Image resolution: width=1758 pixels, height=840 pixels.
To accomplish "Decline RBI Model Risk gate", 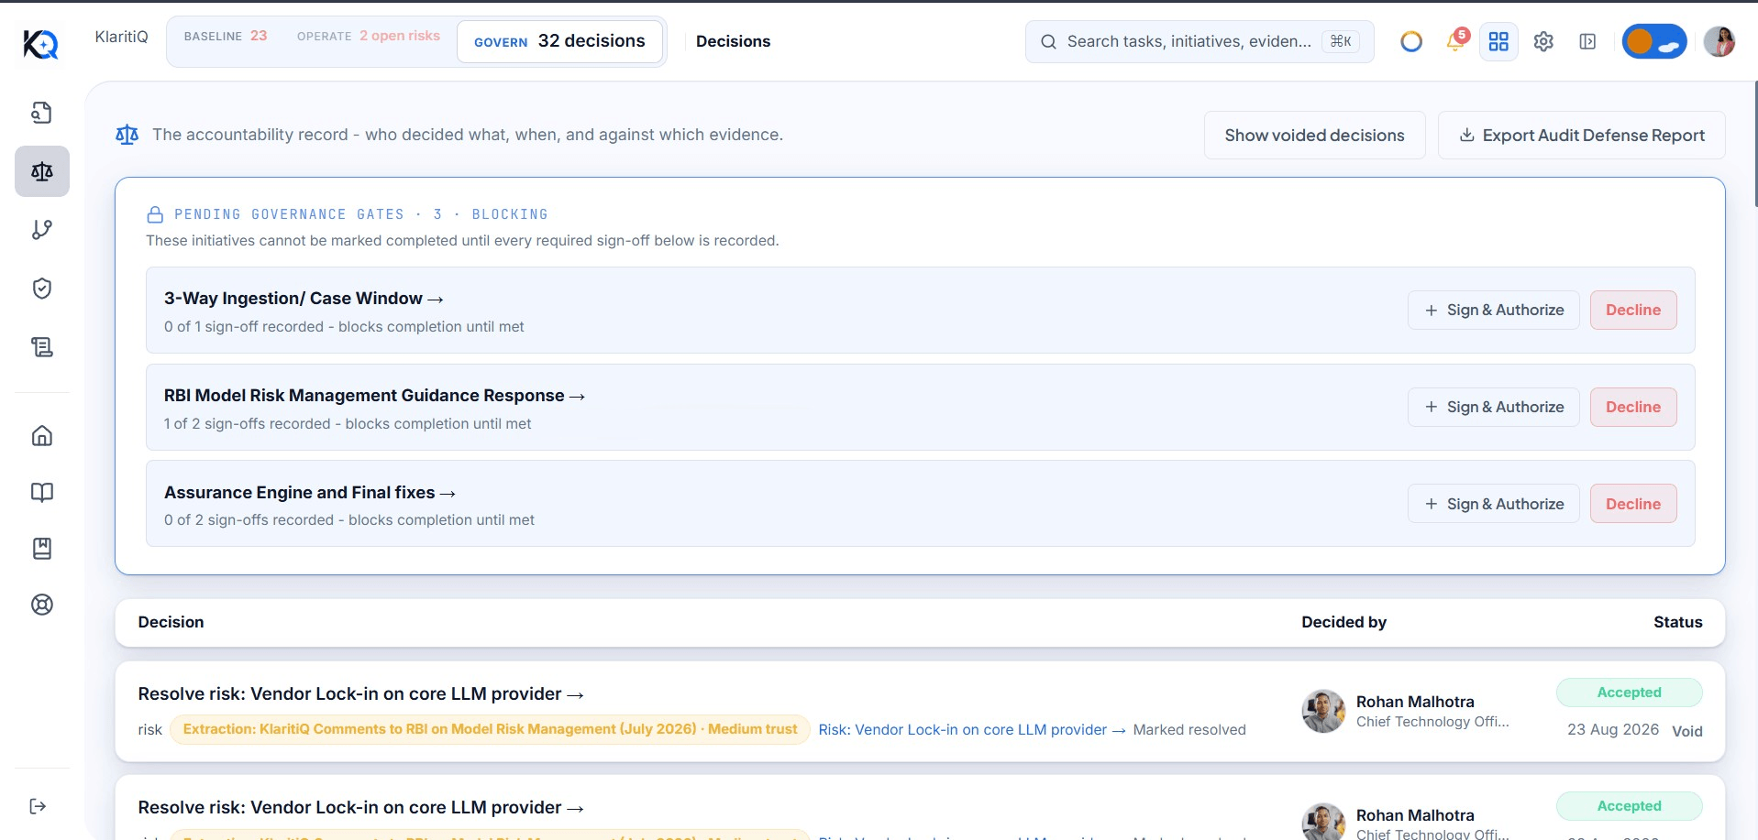I will coord(1632,407).
